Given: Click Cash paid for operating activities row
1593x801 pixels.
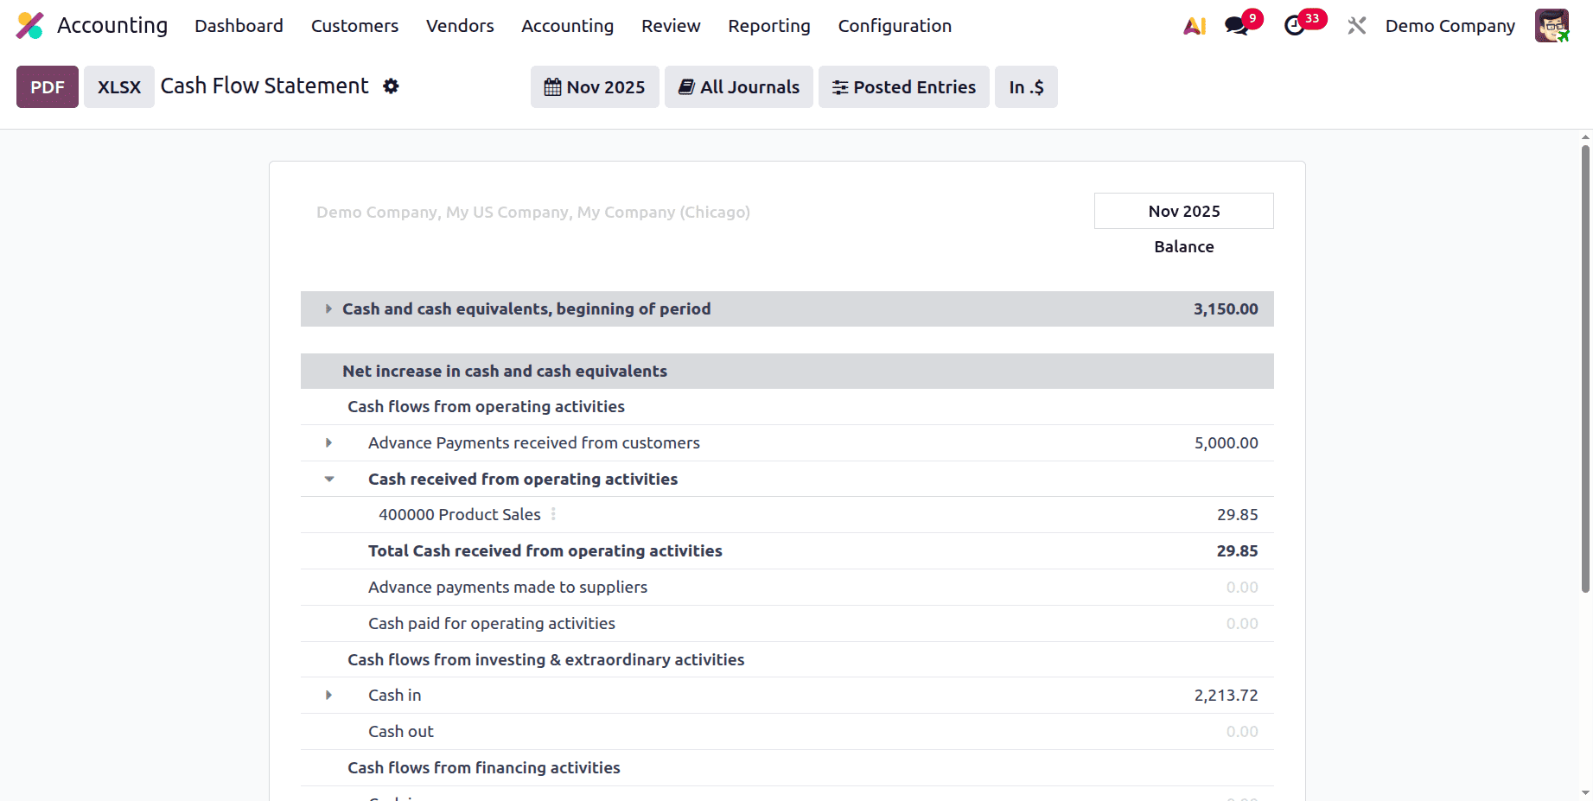Looking at the screenshot, I should coord(787,623).
